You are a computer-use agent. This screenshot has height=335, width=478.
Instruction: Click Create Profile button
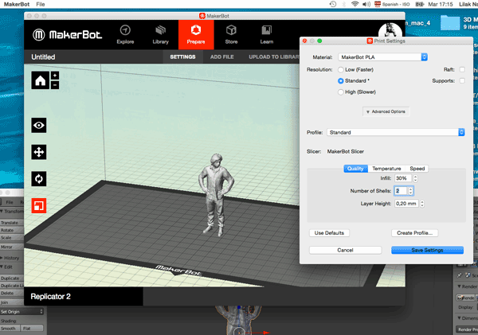click(x=414, y=233)
